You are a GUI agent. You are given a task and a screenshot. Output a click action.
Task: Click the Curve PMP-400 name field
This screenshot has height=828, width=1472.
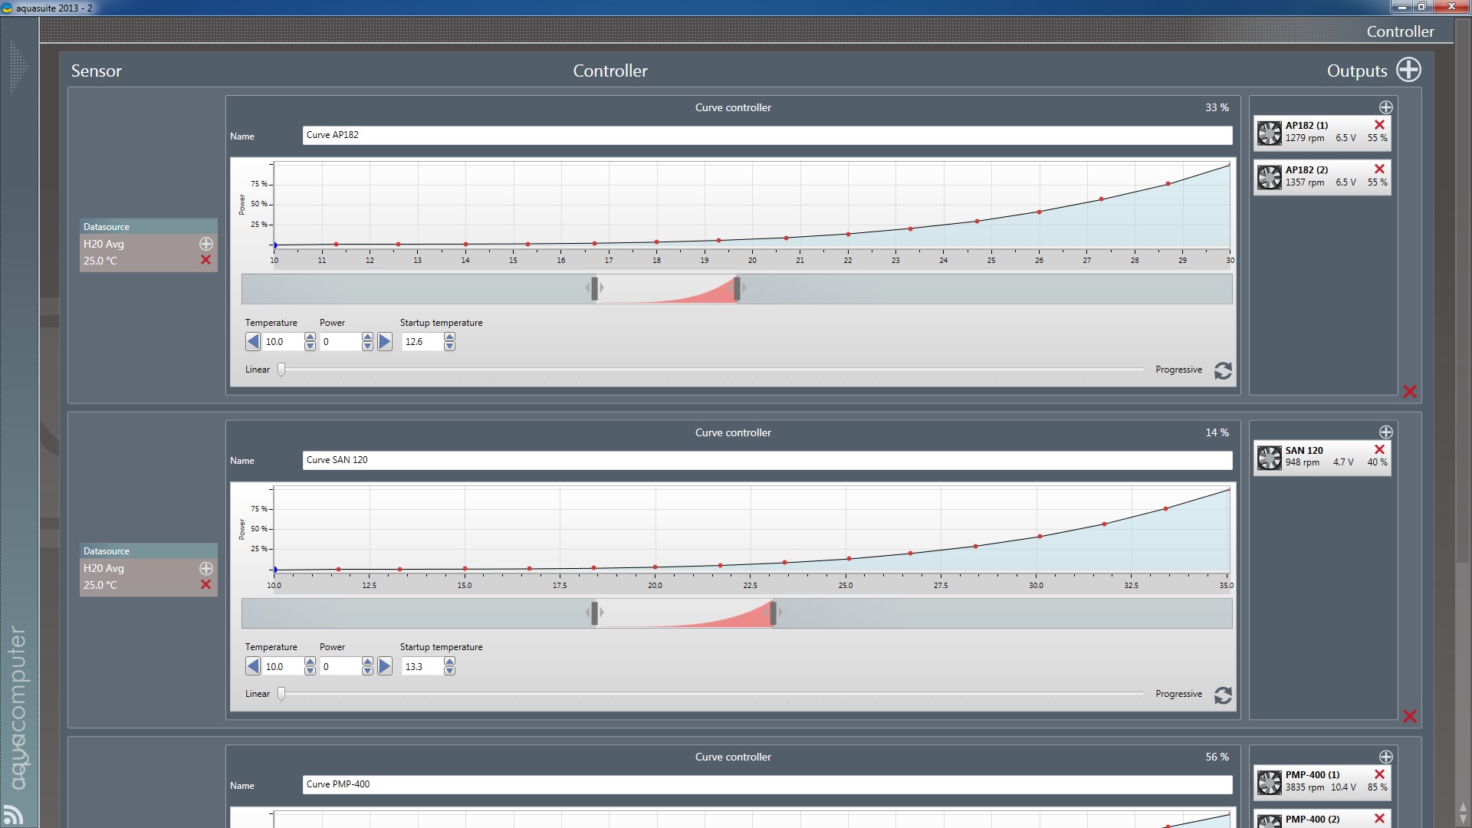click(x=767, y=784)
